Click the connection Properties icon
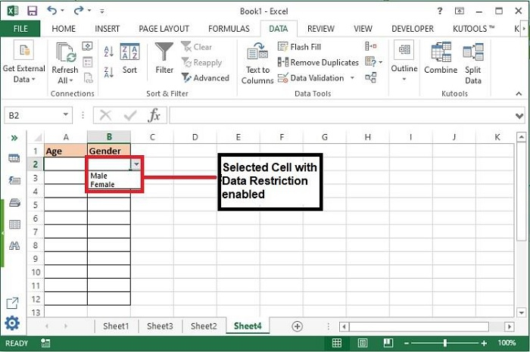Image resolution: width=530 pixels, height=352 pixels. 88,62
